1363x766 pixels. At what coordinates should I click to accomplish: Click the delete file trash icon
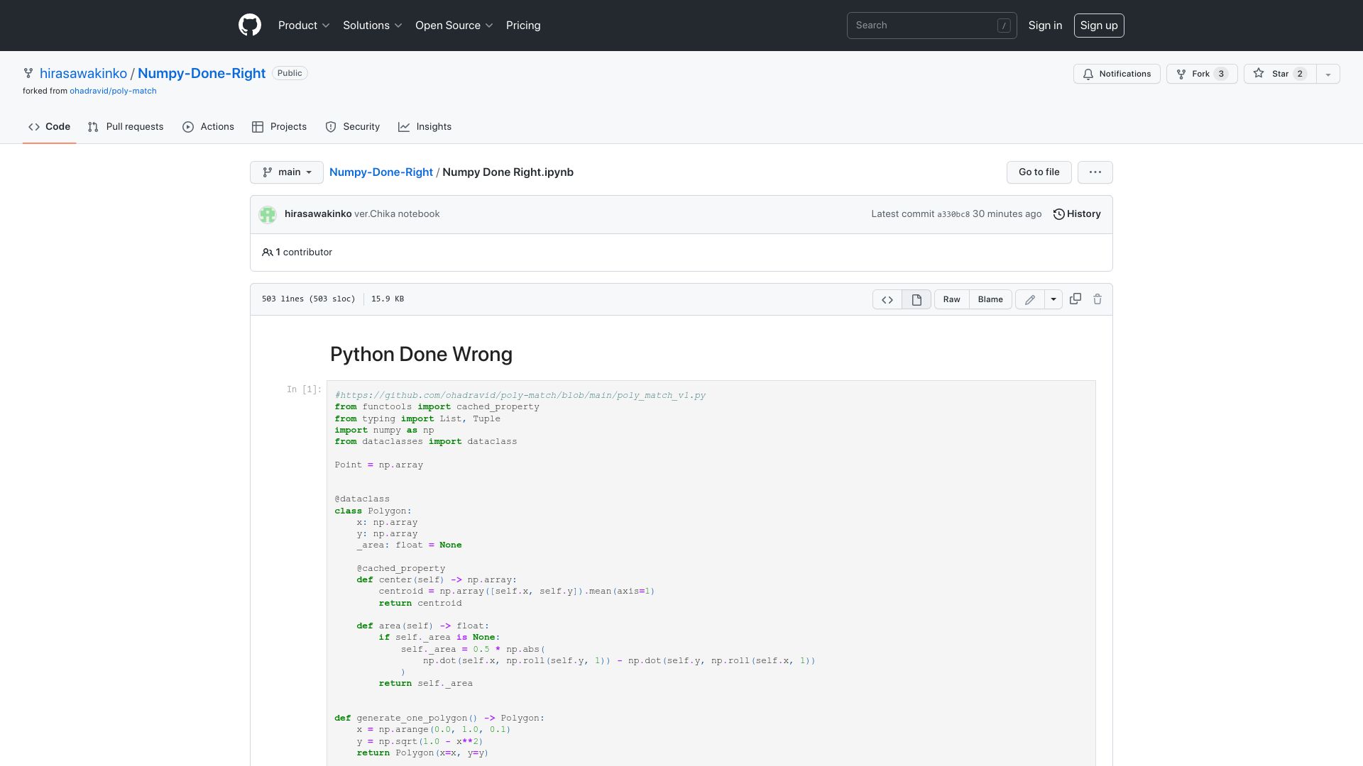pos(1097,299)
